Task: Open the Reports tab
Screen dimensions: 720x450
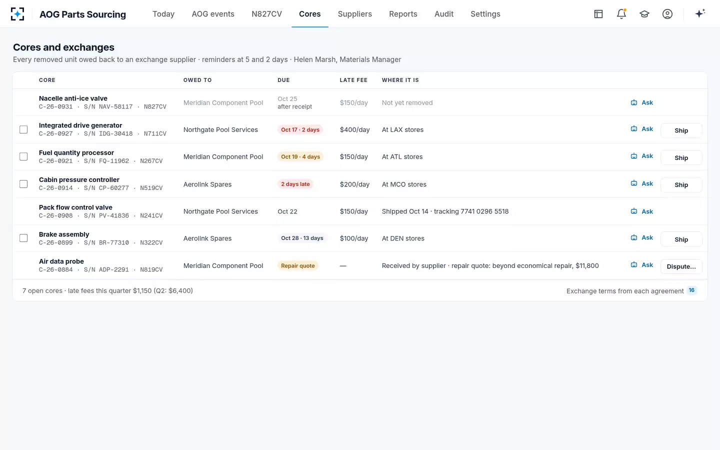Action: (x=403, y=14)
